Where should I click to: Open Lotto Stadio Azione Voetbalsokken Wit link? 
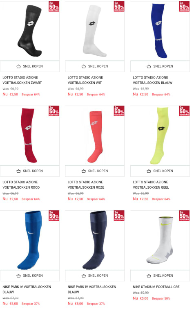coord(85,80)
